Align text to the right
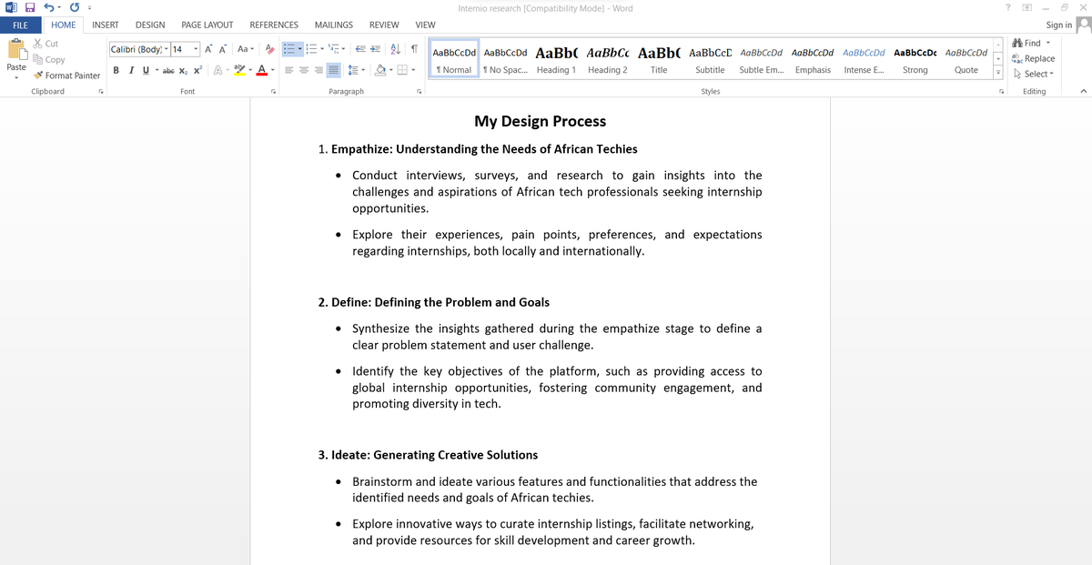The image size is (1092, 565). pos(318,69)
